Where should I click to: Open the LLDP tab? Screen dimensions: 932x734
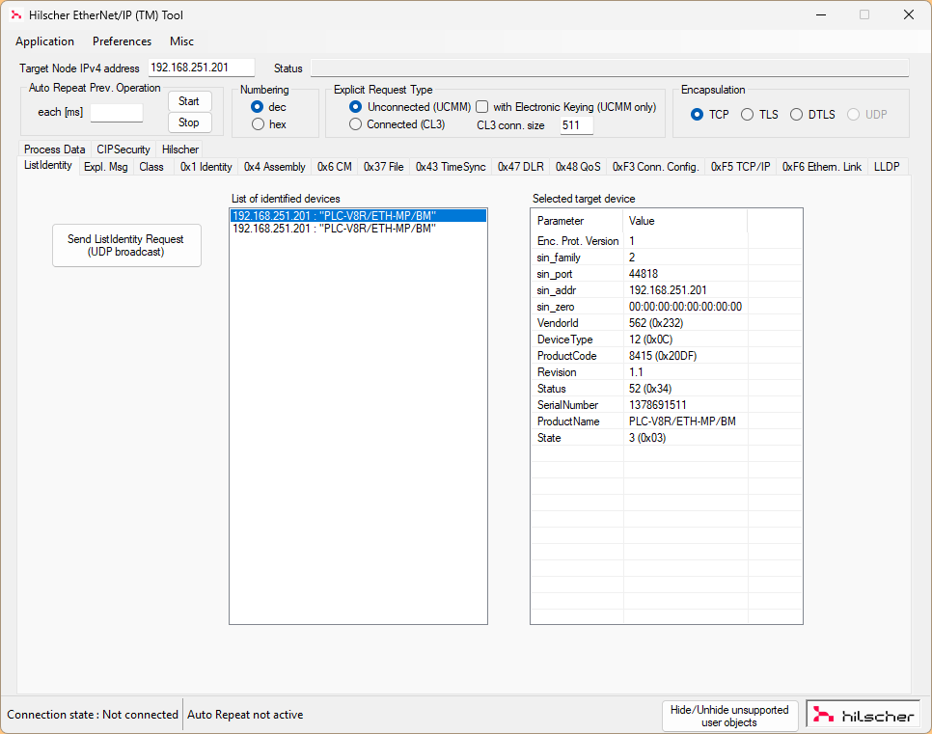[887, 167]
